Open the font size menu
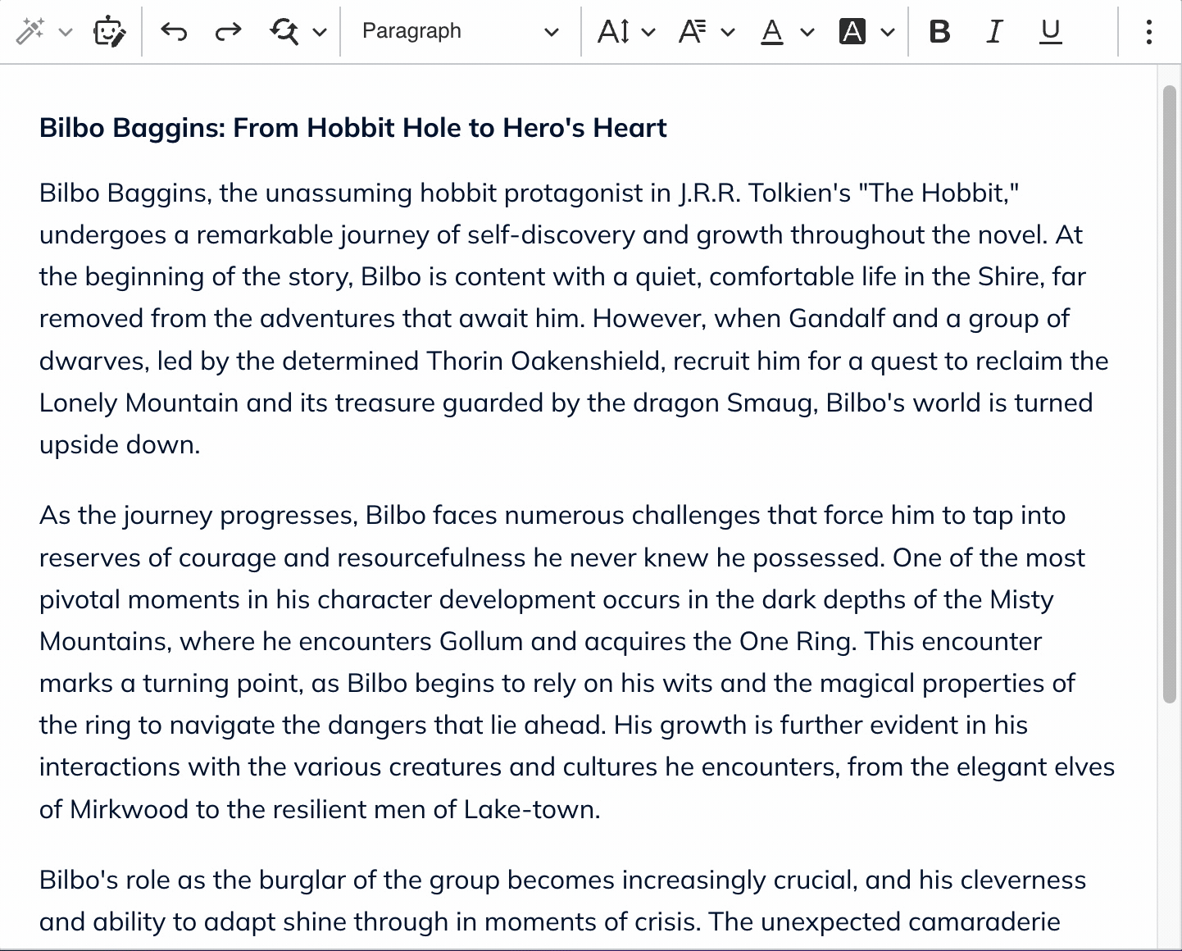The image size is (1182, 951). click(625, 32)
